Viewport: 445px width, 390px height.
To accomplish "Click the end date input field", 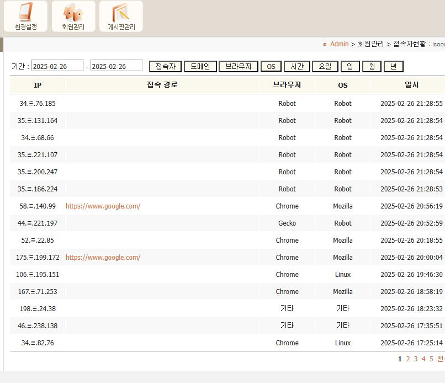I will coord(116,66).
